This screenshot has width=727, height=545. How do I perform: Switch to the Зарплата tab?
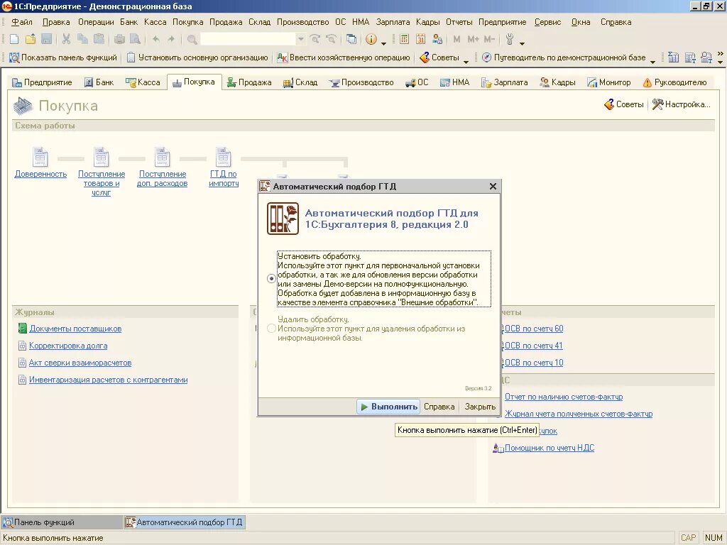[x=505, y=82]
